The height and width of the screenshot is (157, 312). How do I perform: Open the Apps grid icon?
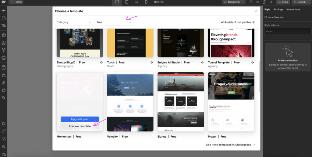[x=4, y=97]
